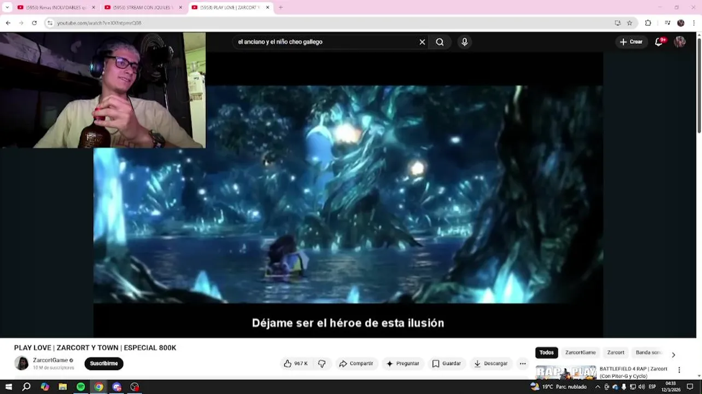Open a new browser tab
This screenshot has height=394, width=702.
[280, 8]
